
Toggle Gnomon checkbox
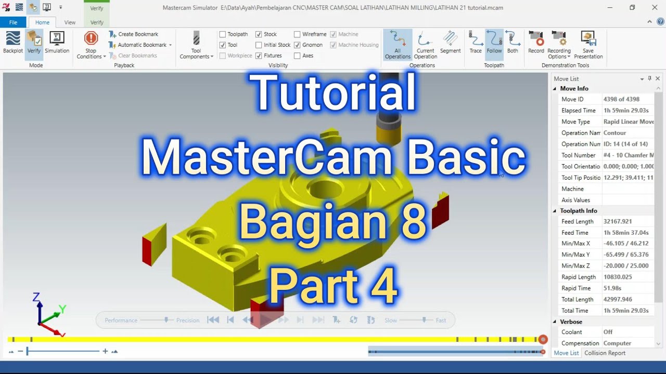coord(297,45)
